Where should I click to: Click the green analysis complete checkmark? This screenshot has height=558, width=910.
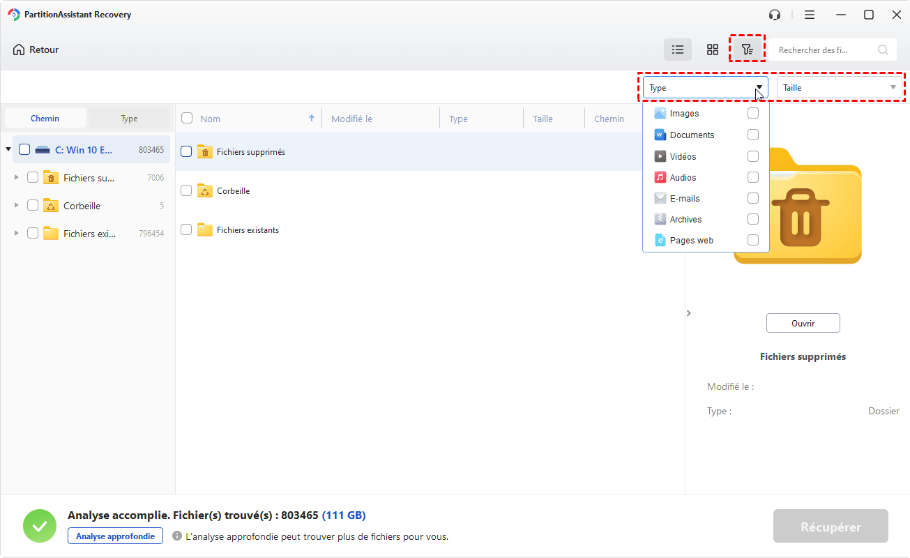tap(40, 526)
